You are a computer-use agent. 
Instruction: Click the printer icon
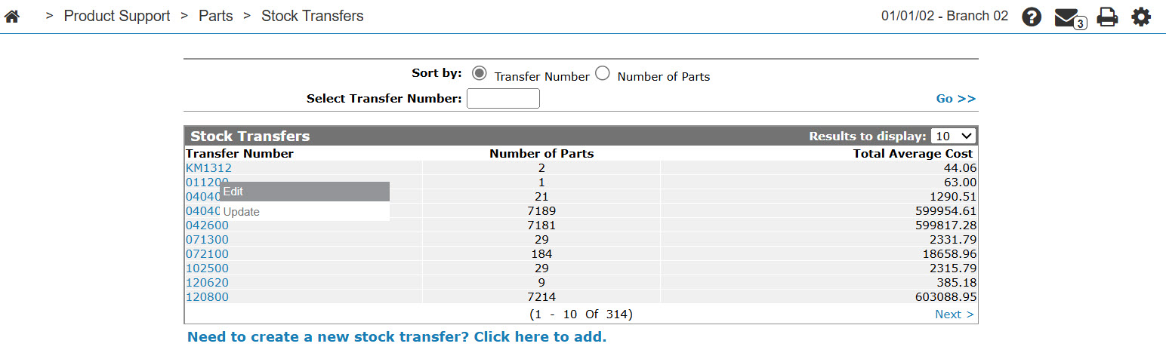[x=1107, y=17]
